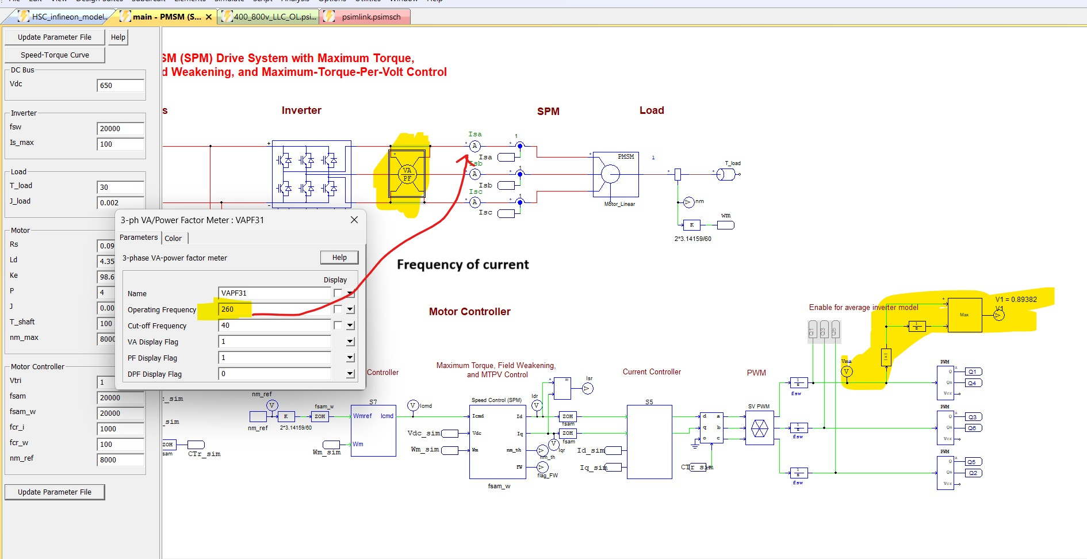Open Cut-off Frequency row dropdown arrow

pyautogui.click(x=350, y=326)
